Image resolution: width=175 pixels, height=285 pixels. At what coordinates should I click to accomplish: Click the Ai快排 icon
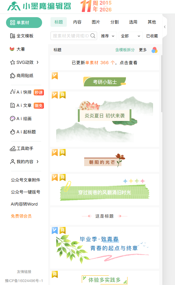pos(13,91)
